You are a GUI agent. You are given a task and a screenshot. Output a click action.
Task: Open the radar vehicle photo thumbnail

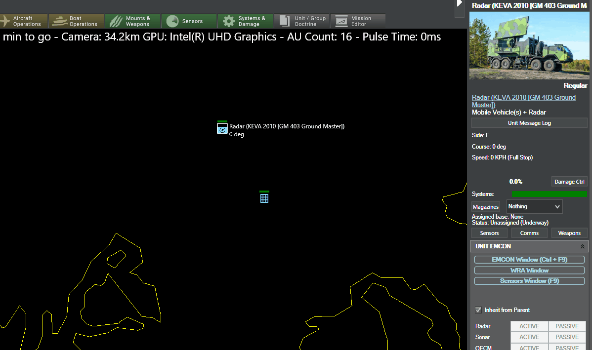(x=529, y=45)
